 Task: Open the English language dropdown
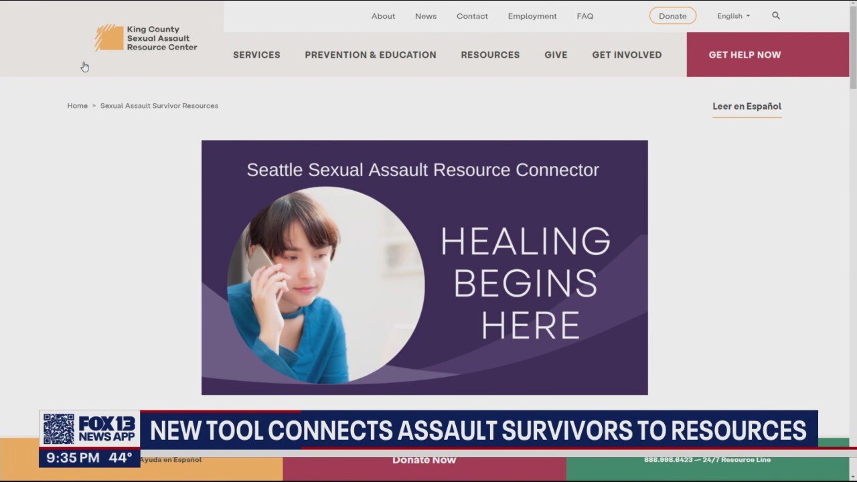733,16
